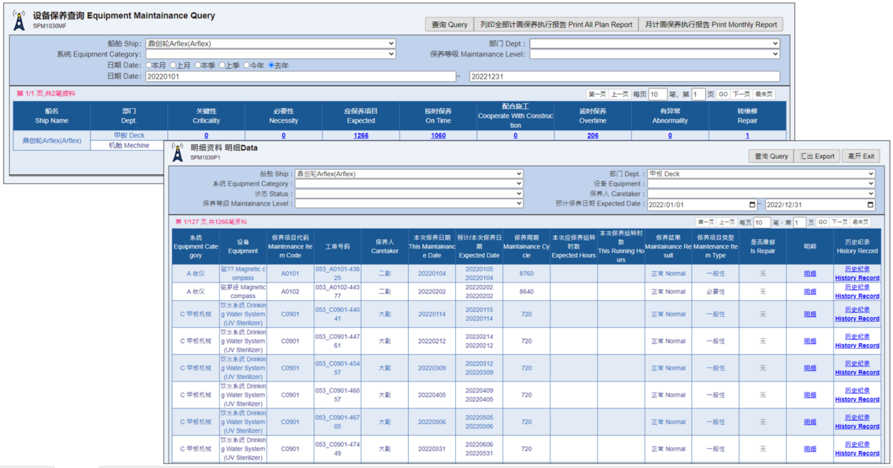893x468 pixels.
Task: Open Ship dropdown in 明细Data window
Action: (409, 174)
